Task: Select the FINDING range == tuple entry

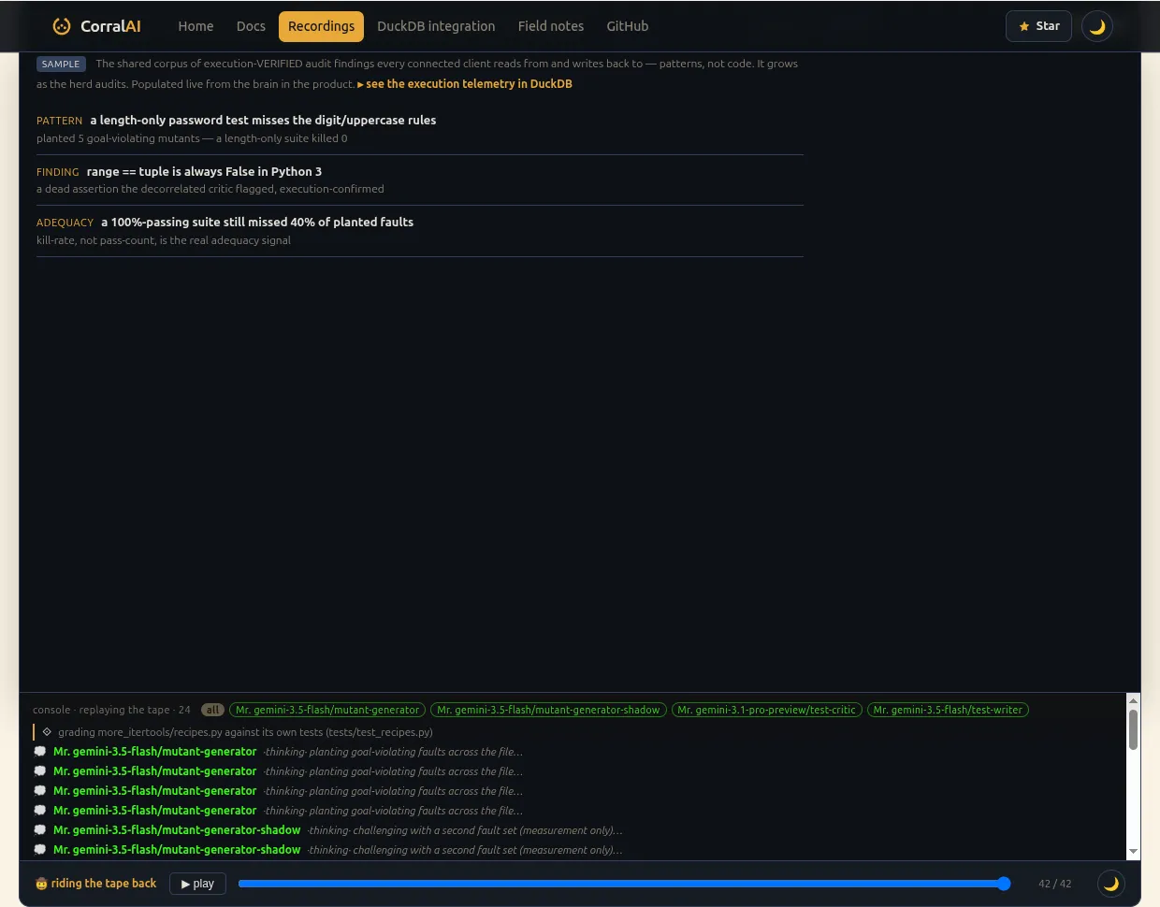Action: tap(420, 180)
